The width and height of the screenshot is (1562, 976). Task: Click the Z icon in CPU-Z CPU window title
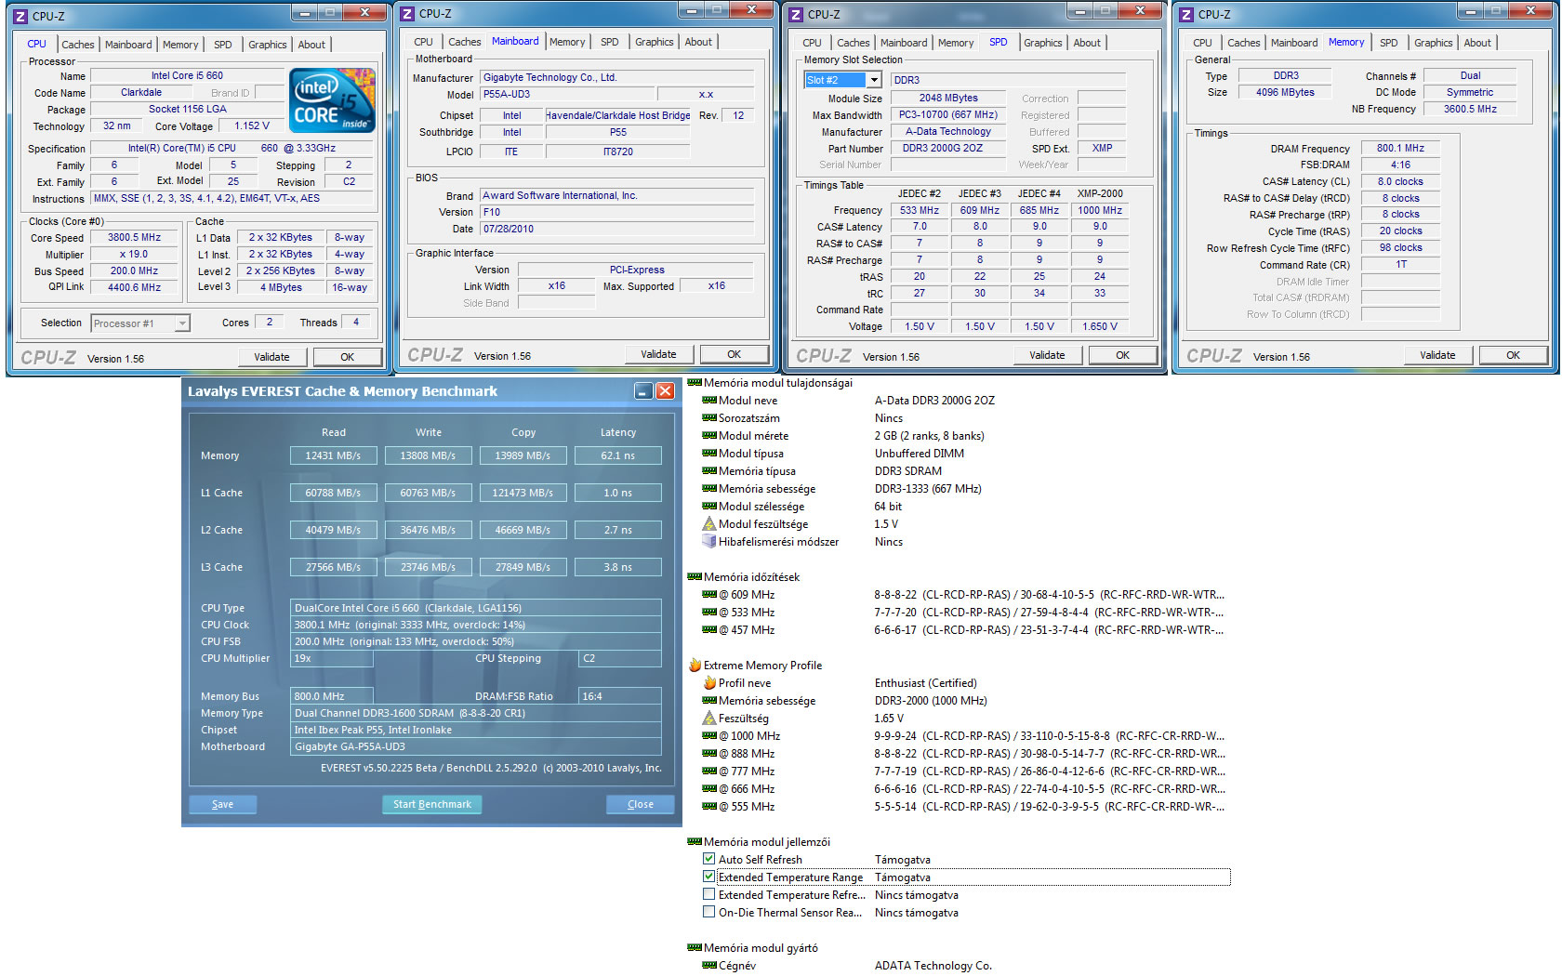(x=20, y=16)
